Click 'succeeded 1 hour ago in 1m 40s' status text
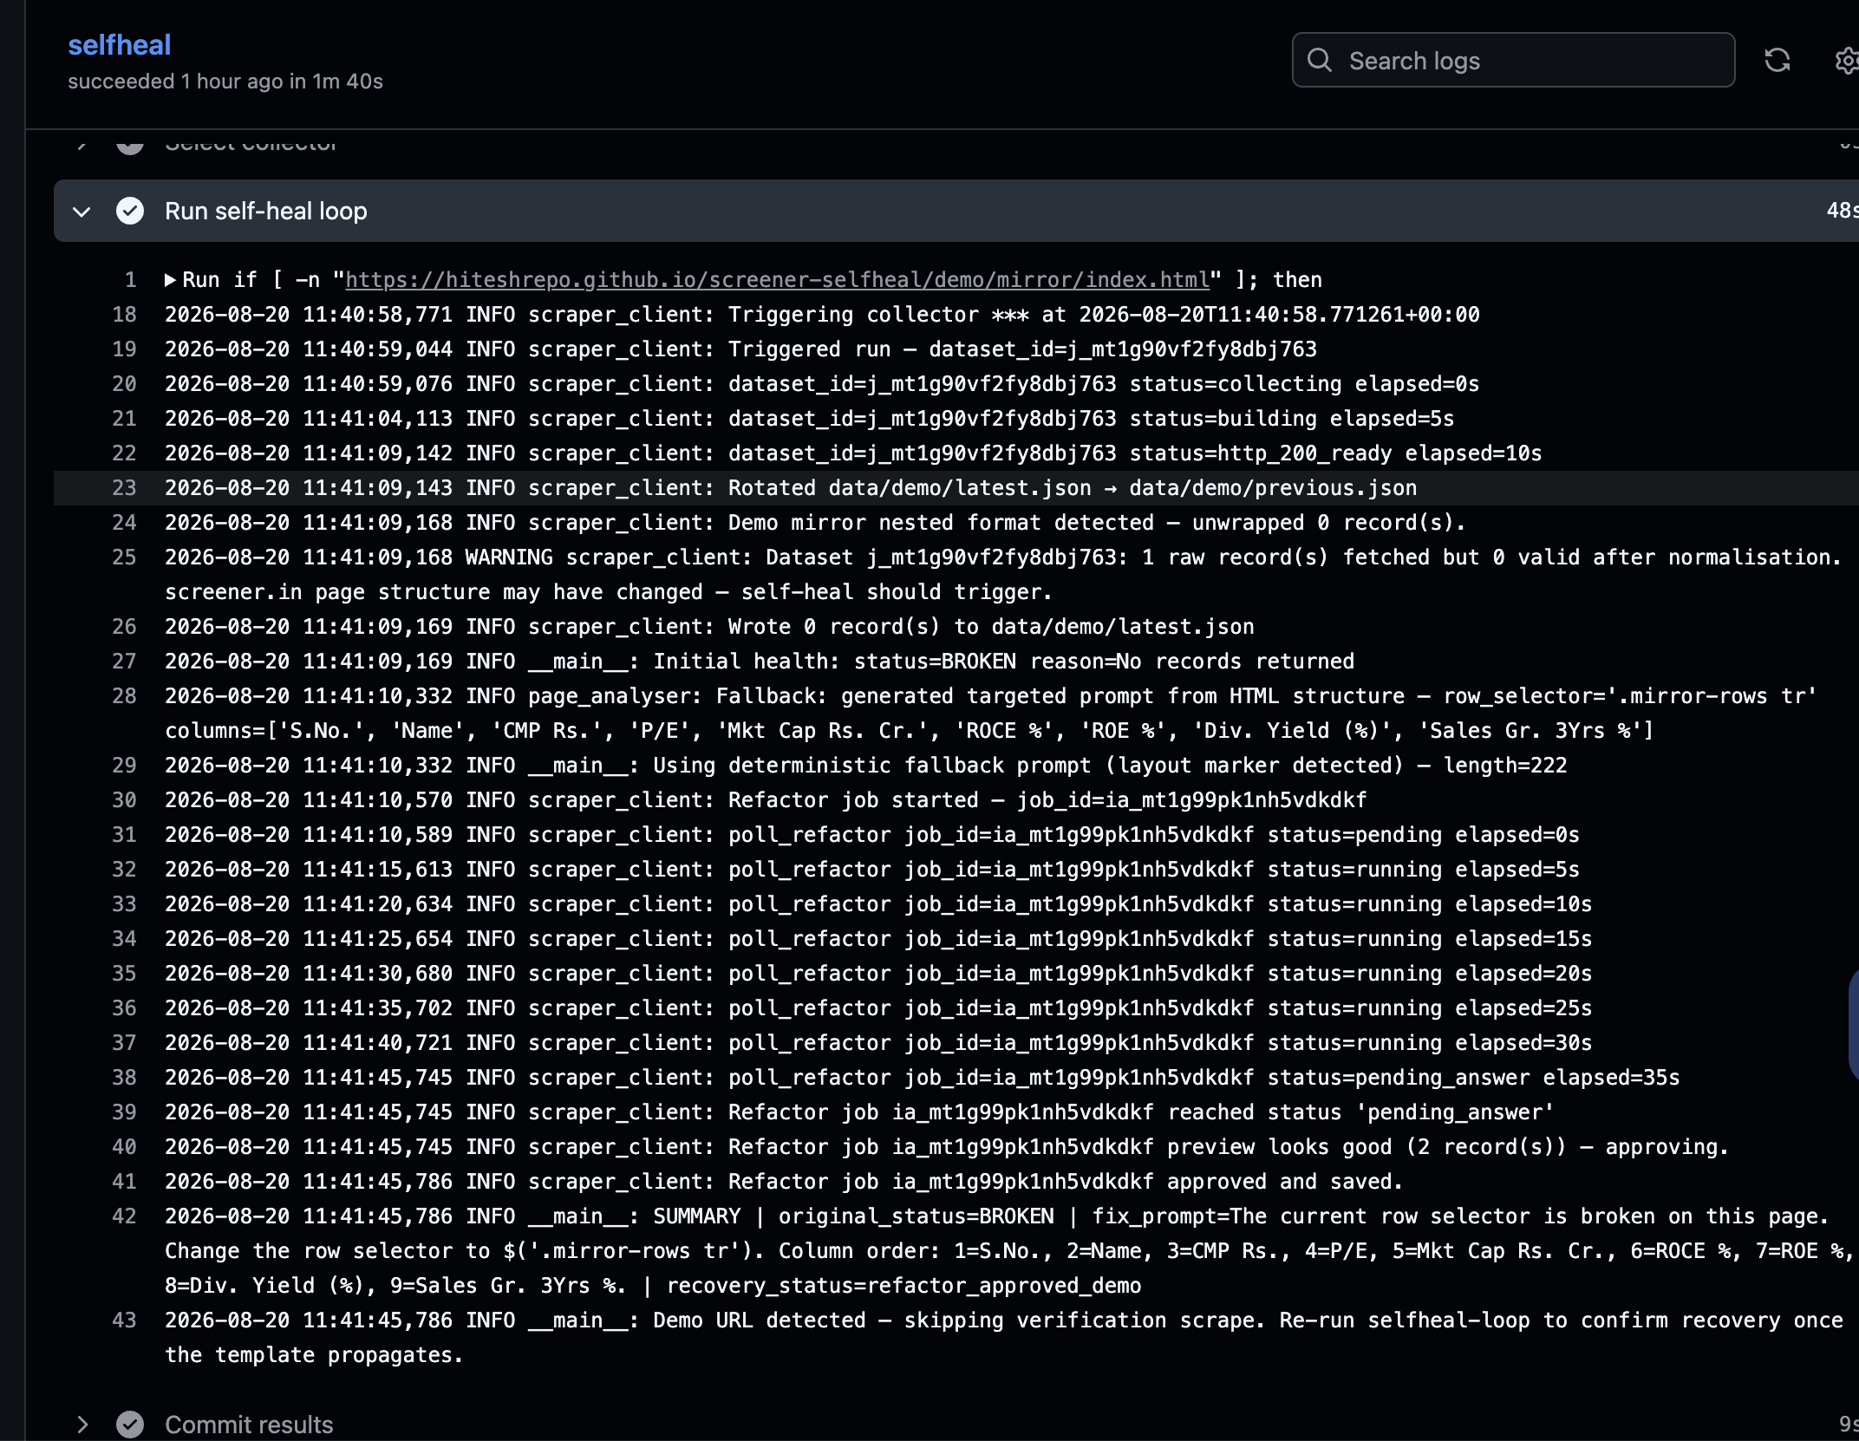The image size is (1859, 1441). [225, 82]
